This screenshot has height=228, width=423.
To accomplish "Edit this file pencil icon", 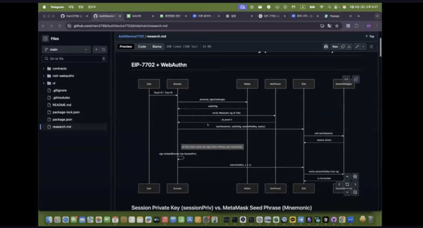I will point(357,47).
